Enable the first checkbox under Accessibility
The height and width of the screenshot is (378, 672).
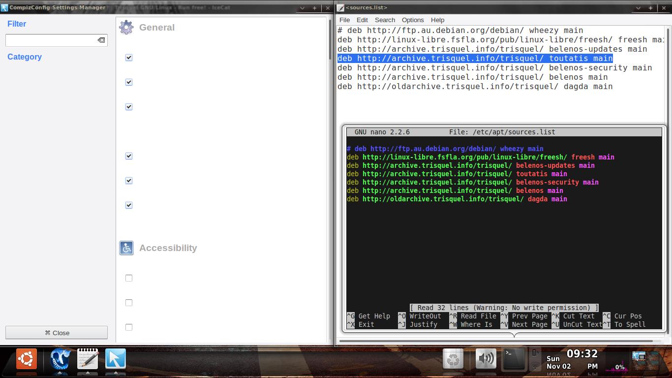point(129,278)
